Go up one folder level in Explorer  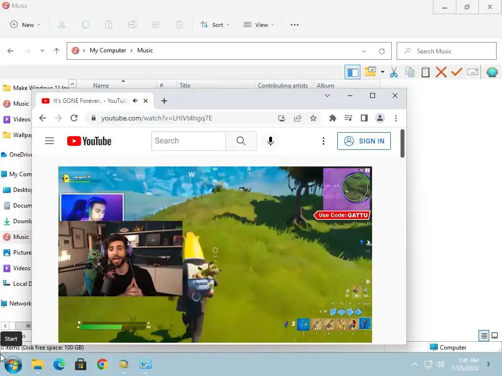(x=57, y=51)
